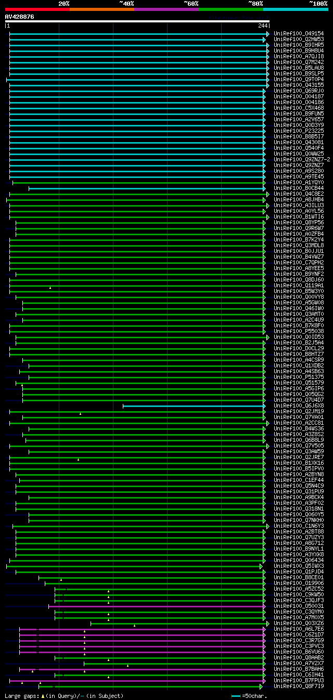Select the UniRef100_A5GW08 label
333x700 pixels.
coord(299,303)
